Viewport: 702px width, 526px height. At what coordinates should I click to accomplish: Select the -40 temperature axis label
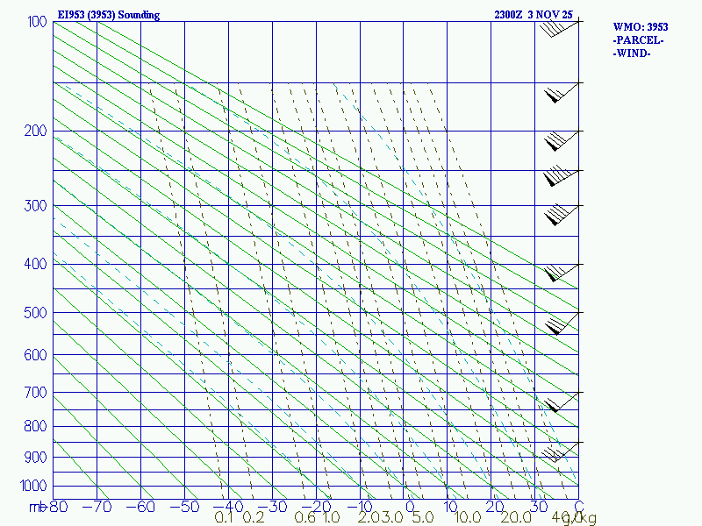[228, 507]
